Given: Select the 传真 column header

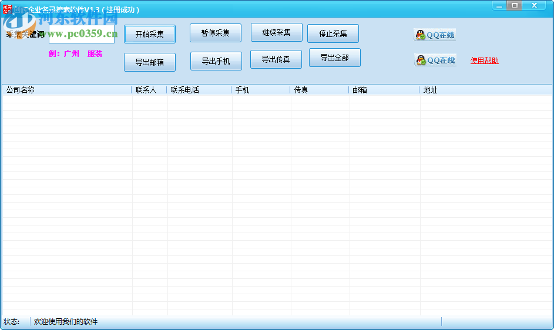Looking at the screenshot, I should coord(320,90).
